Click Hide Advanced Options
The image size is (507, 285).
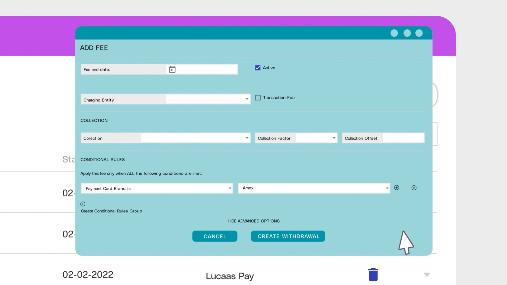pos(253,221)
